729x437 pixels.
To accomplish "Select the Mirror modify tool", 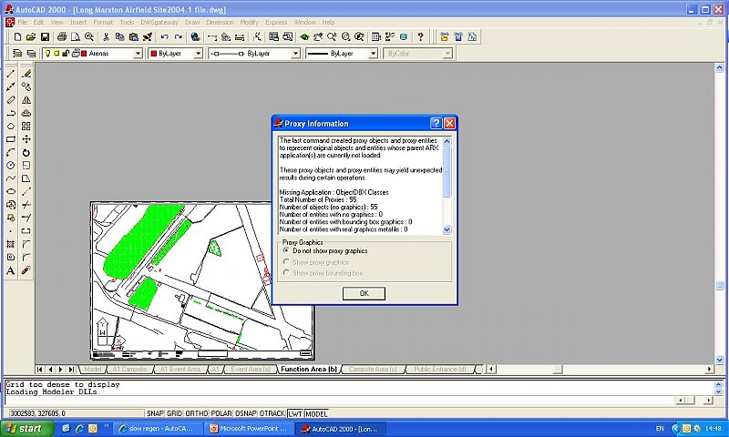I will tap(26, 100).
